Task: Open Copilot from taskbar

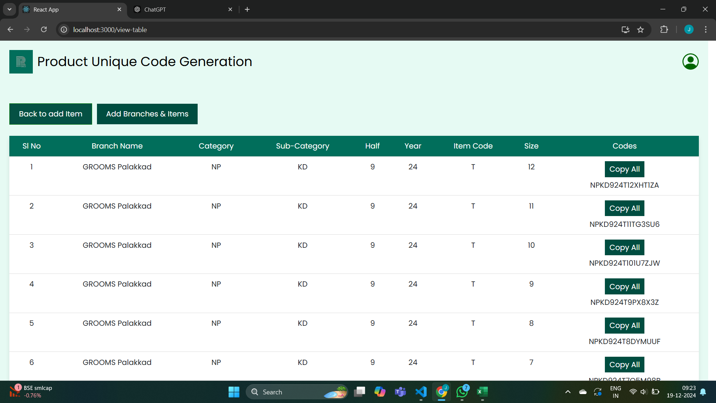Action: pyautogui.click(x=380, y=392)
